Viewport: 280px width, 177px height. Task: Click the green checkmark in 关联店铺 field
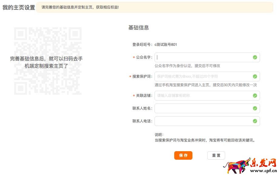[255, 96]
